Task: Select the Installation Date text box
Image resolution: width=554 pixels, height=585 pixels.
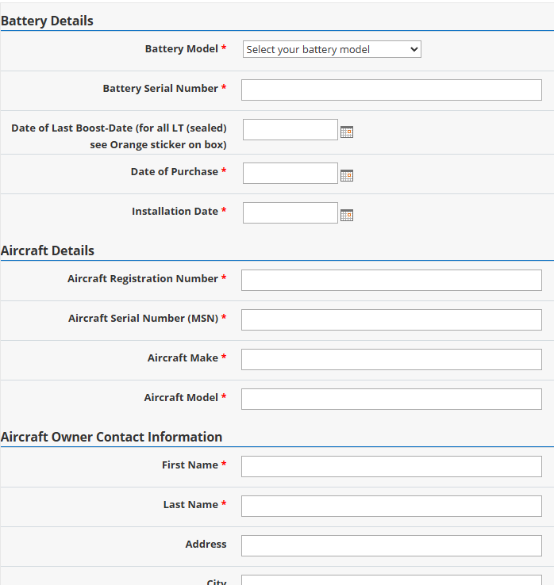Action: click(290, 212)
